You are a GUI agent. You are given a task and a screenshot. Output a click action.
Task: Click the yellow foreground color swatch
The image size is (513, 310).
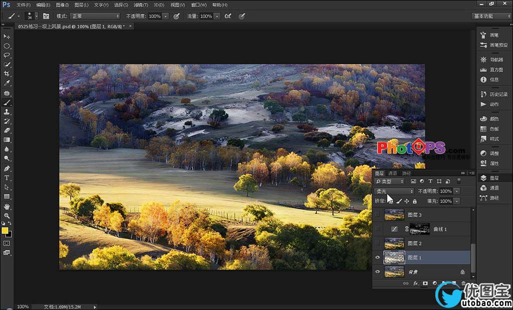point(5,230)
